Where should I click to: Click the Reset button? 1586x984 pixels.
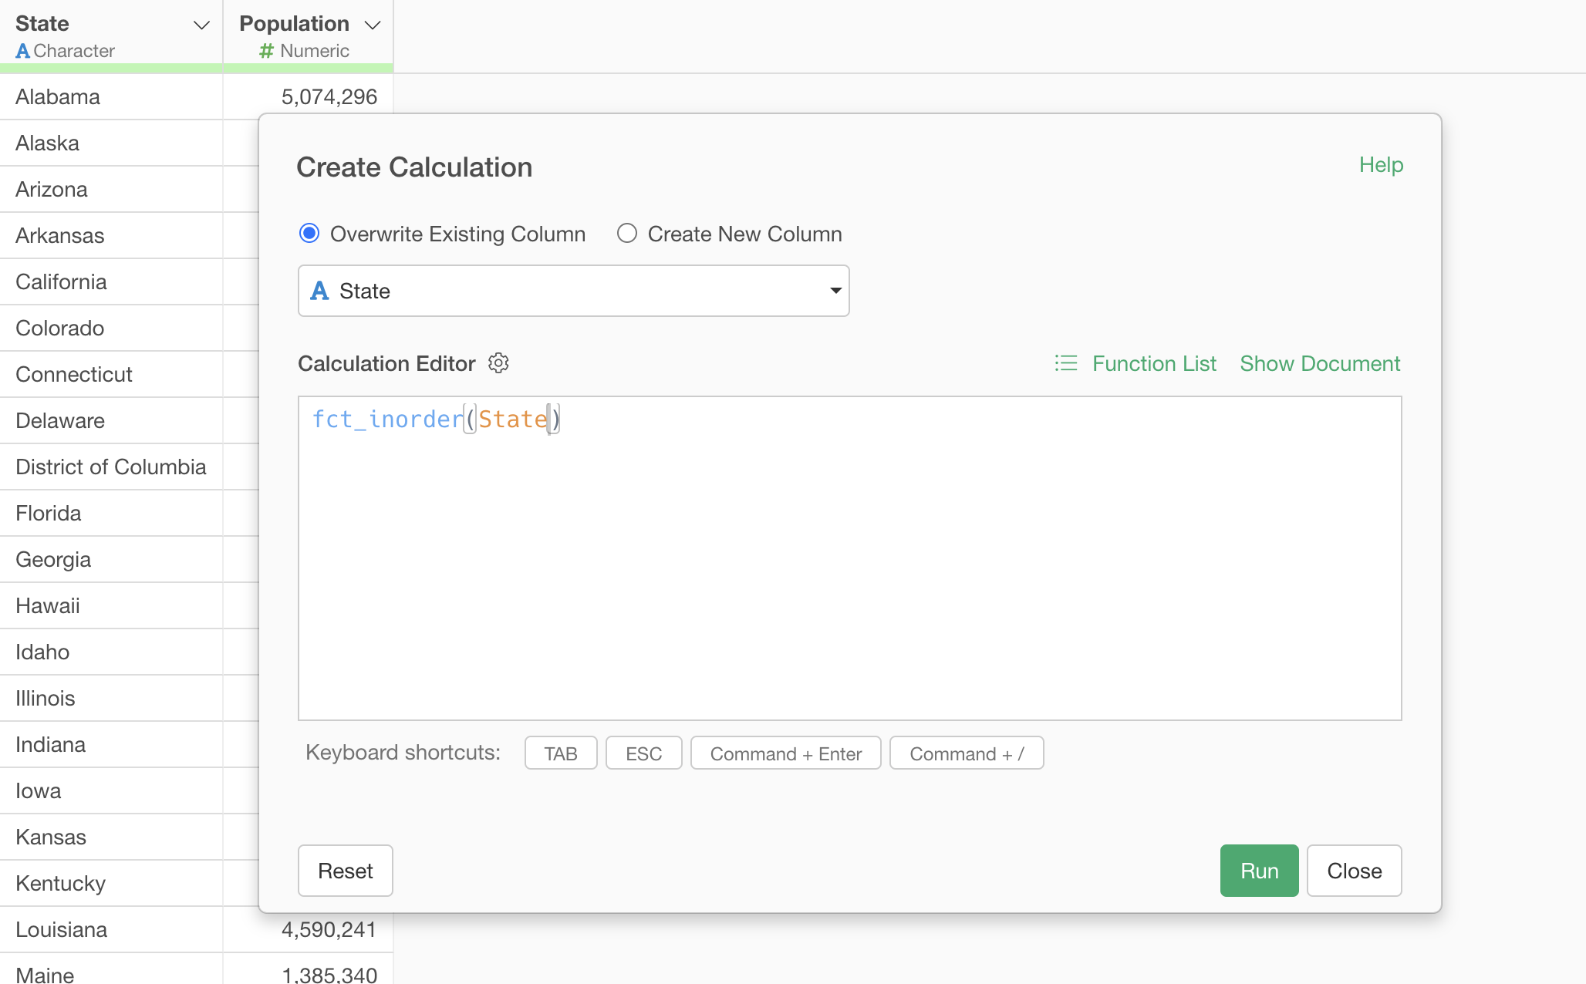pos(345,871)
